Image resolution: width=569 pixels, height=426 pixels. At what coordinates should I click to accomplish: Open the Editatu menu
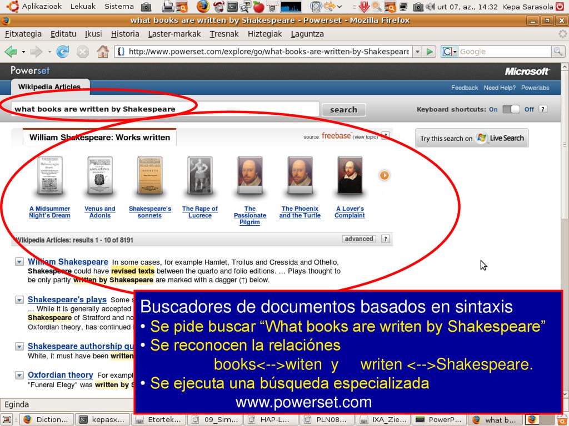63,34
